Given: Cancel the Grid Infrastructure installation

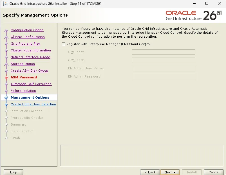Looking at the screenshot, I should 214,172.
